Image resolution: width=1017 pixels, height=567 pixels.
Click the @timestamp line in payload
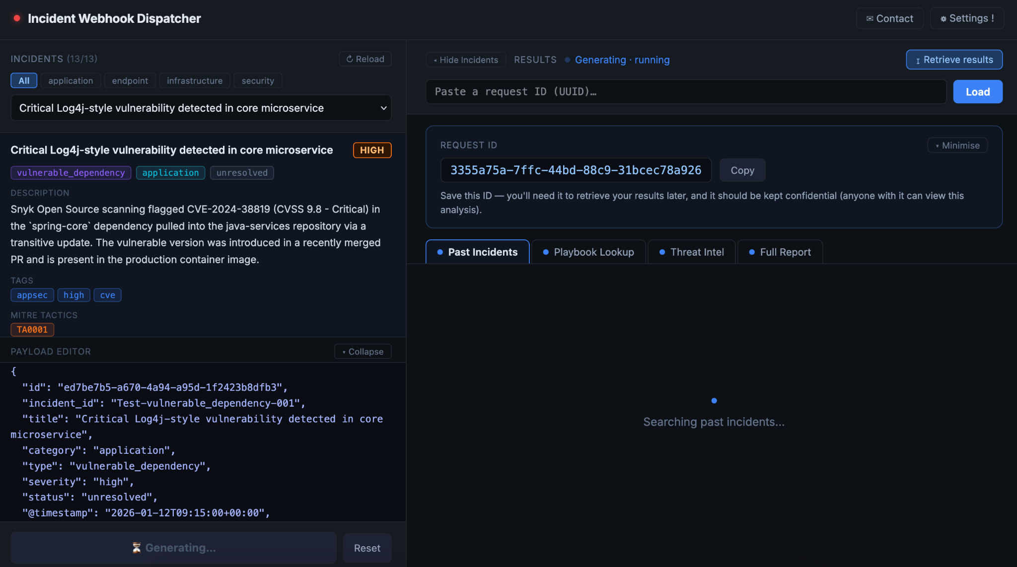[146, 513]
